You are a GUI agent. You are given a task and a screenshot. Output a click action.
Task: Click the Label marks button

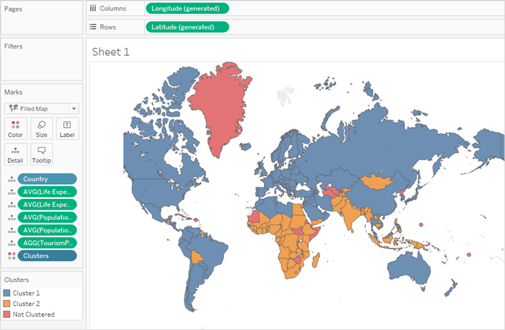(67, 128)
